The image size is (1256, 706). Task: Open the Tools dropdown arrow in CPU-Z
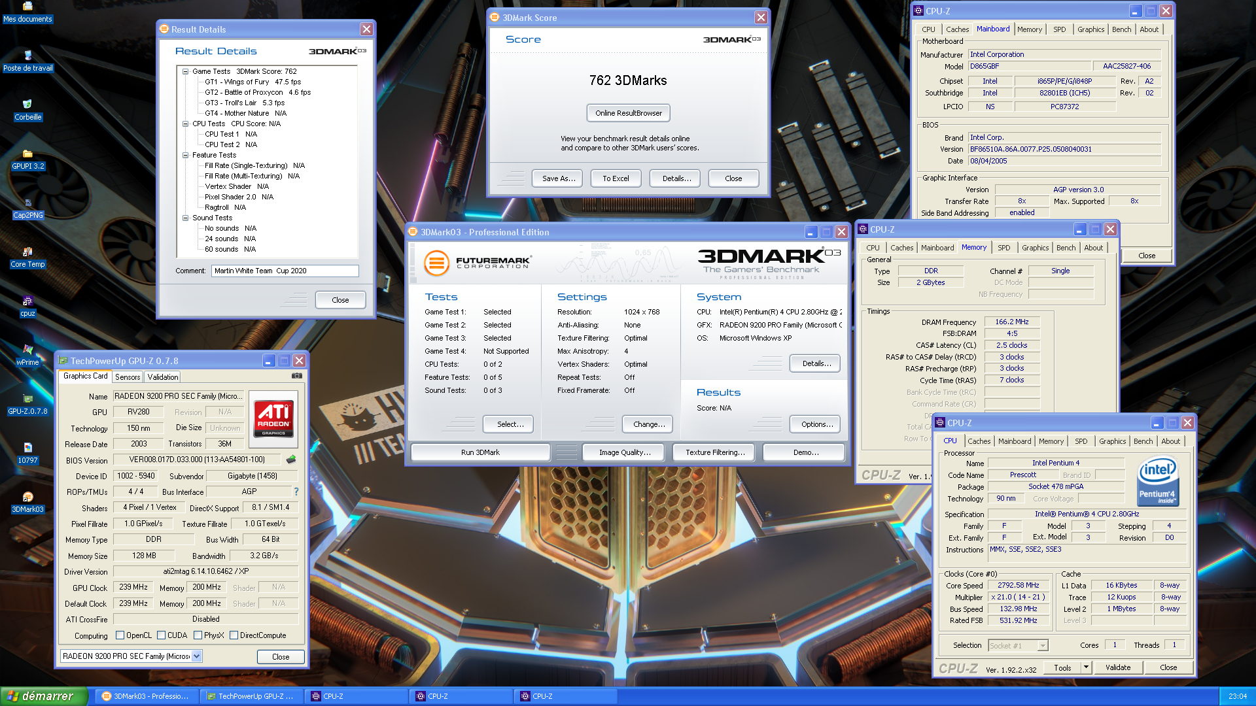tap(1087, 667)
